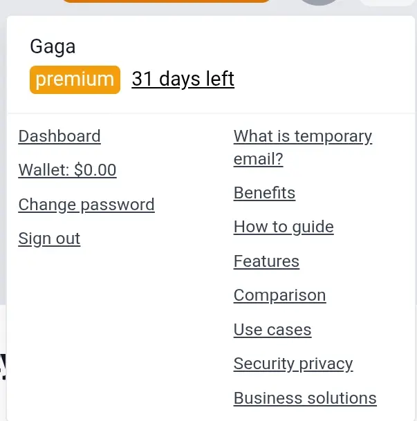Open What is temporary email? link
Image resolution: width=417 pixels, height=421 pixels.
click(x=303, y=147)
